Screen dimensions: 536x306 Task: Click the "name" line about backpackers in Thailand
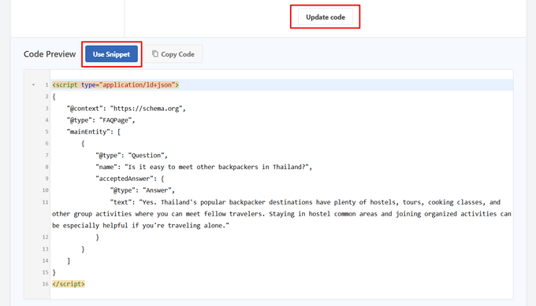coord(203,167)
